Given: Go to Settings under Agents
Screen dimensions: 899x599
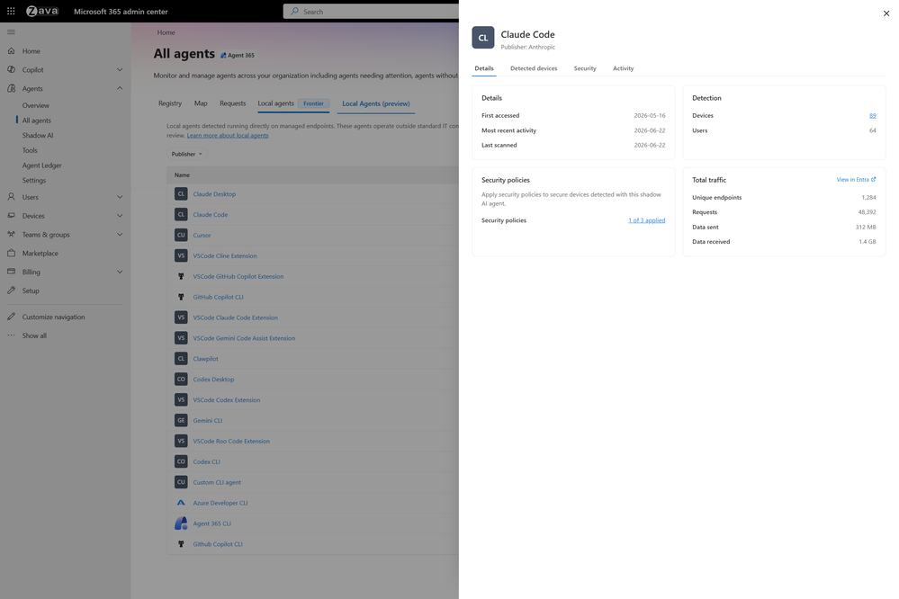Looking at the screenshot, I should [x=34, y=180].
